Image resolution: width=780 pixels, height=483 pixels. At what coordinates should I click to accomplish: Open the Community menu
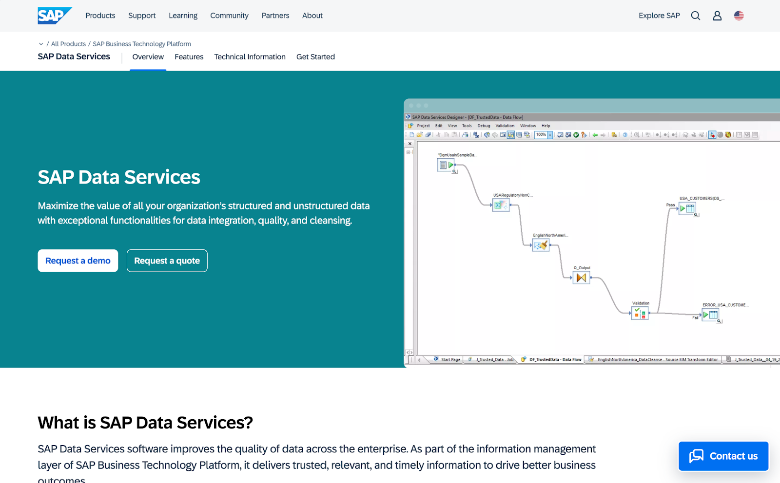230,16
